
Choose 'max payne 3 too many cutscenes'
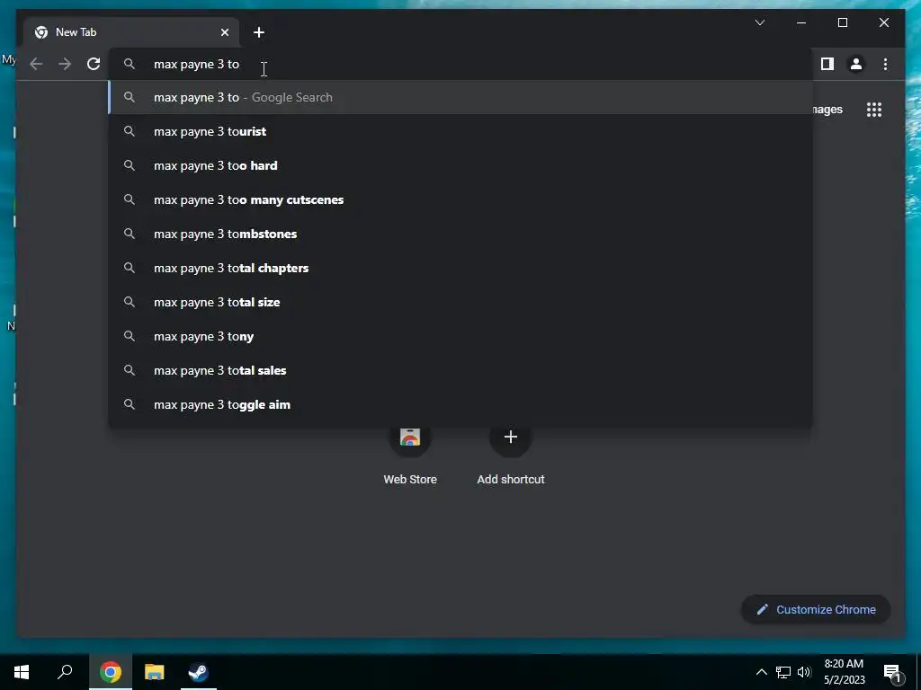pos(461,199)
